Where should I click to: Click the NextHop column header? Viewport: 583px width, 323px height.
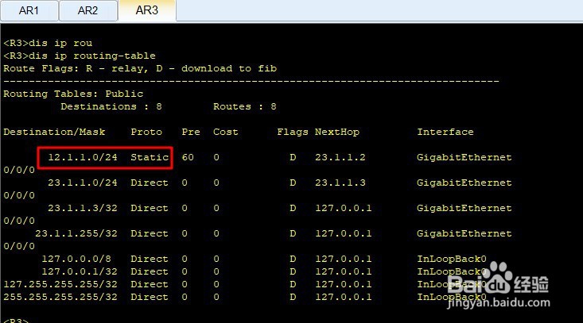click(x=336, y=132)
